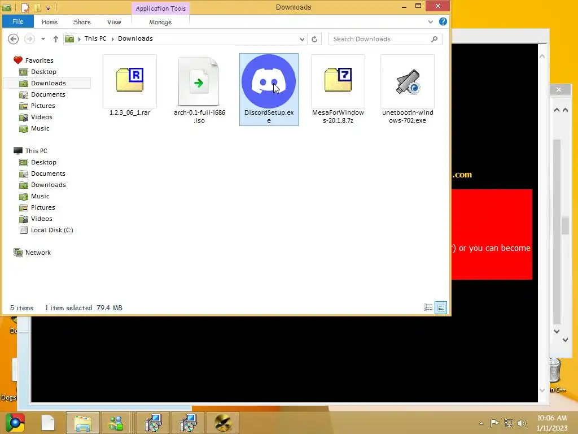Select Downloads under Favorites
Image resolution: width=578 pixels, height=434 pixels.
(49, 83)
